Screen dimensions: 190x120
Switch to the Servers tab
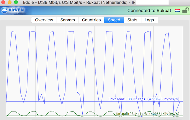[x=68, y=20]
